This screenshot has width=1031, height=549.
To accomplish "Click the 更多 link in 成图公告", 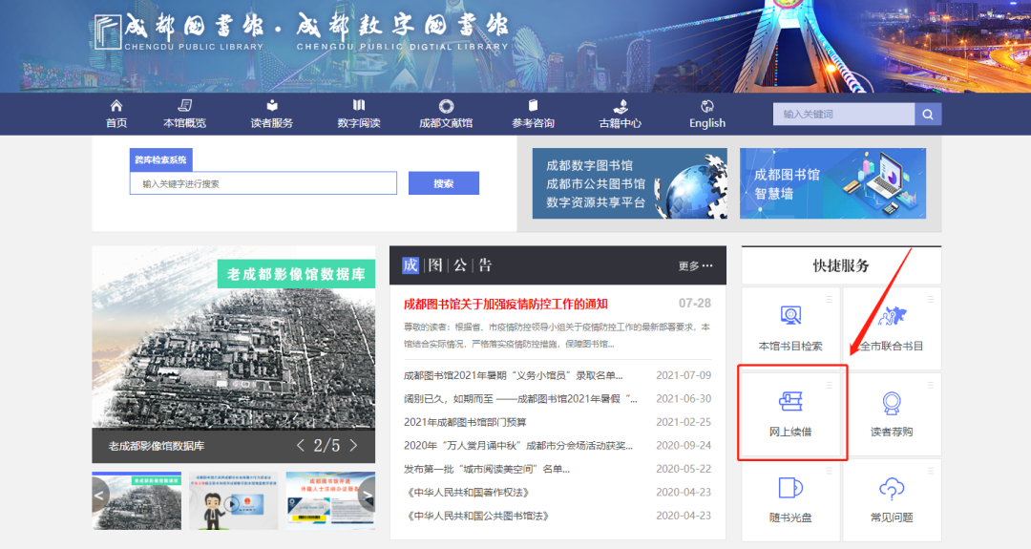I will (x=696, y=265).
